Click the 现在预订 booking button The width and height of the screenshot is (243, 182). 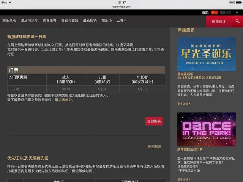pyautogui.click(x=219, y=21)
